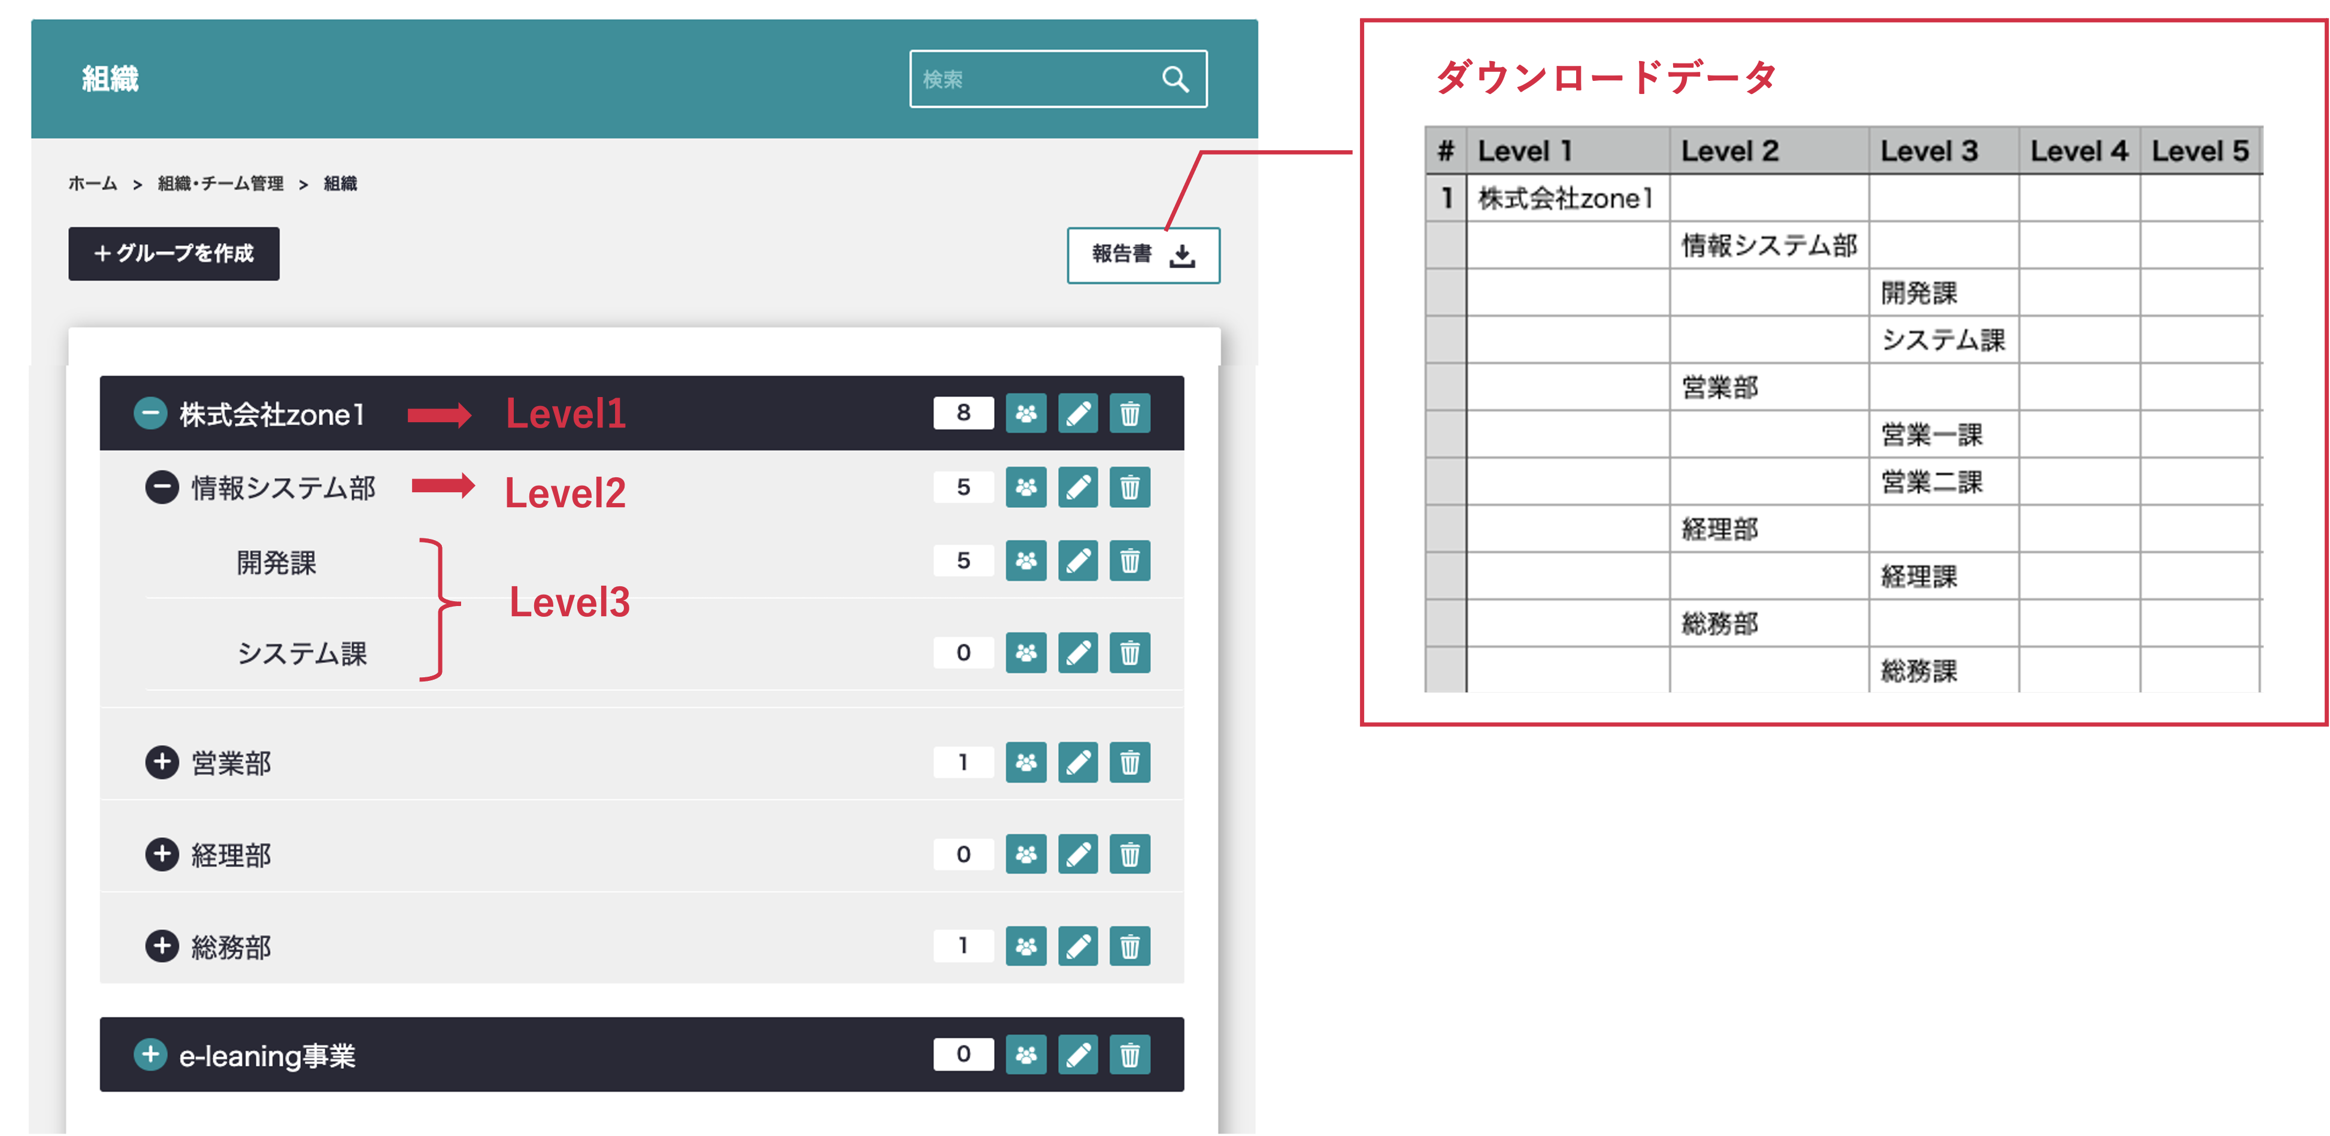Image resolution: width=2330 pixels, height=1136 pixels.
Task: Edit 営業部 with pencil icon
Action: 1078,762
